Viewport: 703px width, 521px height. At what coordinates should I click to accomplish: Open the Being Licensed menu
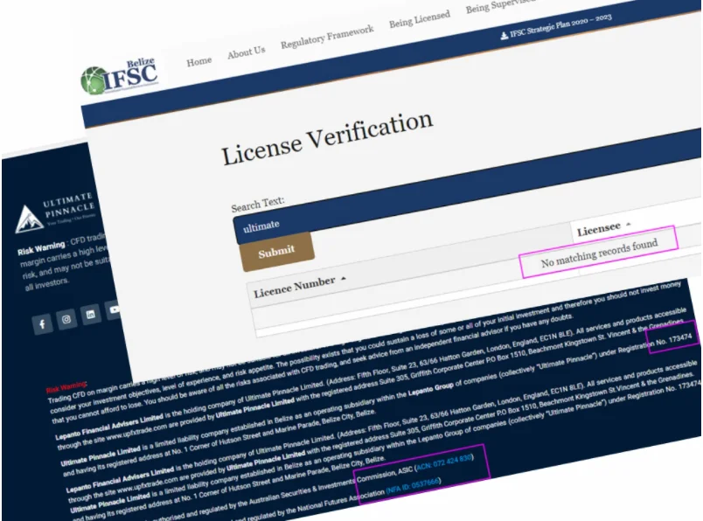coord(419,19)
